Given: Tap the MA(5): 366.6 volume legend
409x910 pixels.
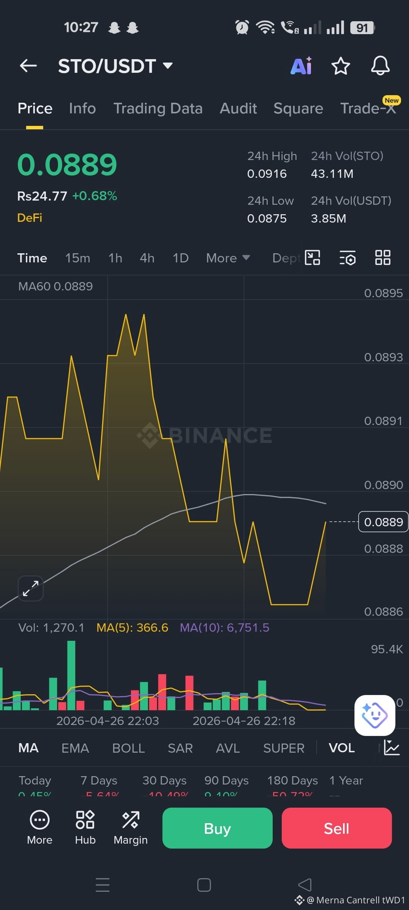Looking at the screenshot, I should [x=132, y=628].
